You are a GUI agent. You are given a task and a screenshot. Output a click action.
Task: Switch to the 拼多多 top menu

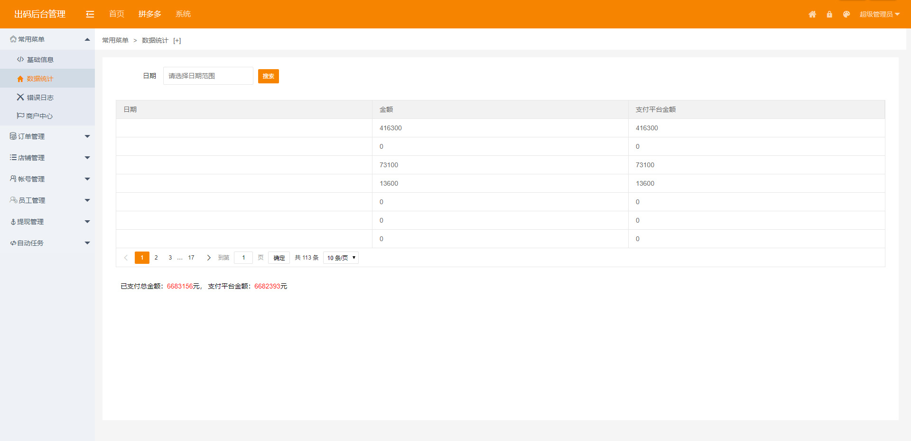150,14
